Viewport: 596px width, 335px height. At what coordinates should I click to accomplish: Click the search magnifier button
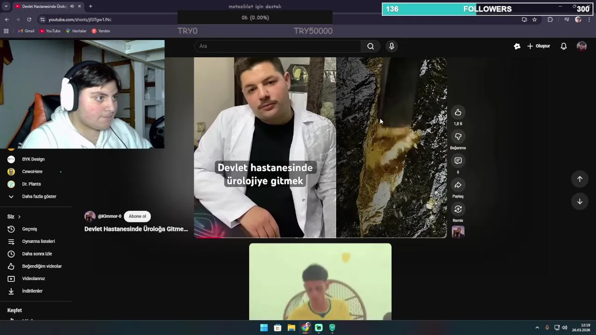pos(371,46)
